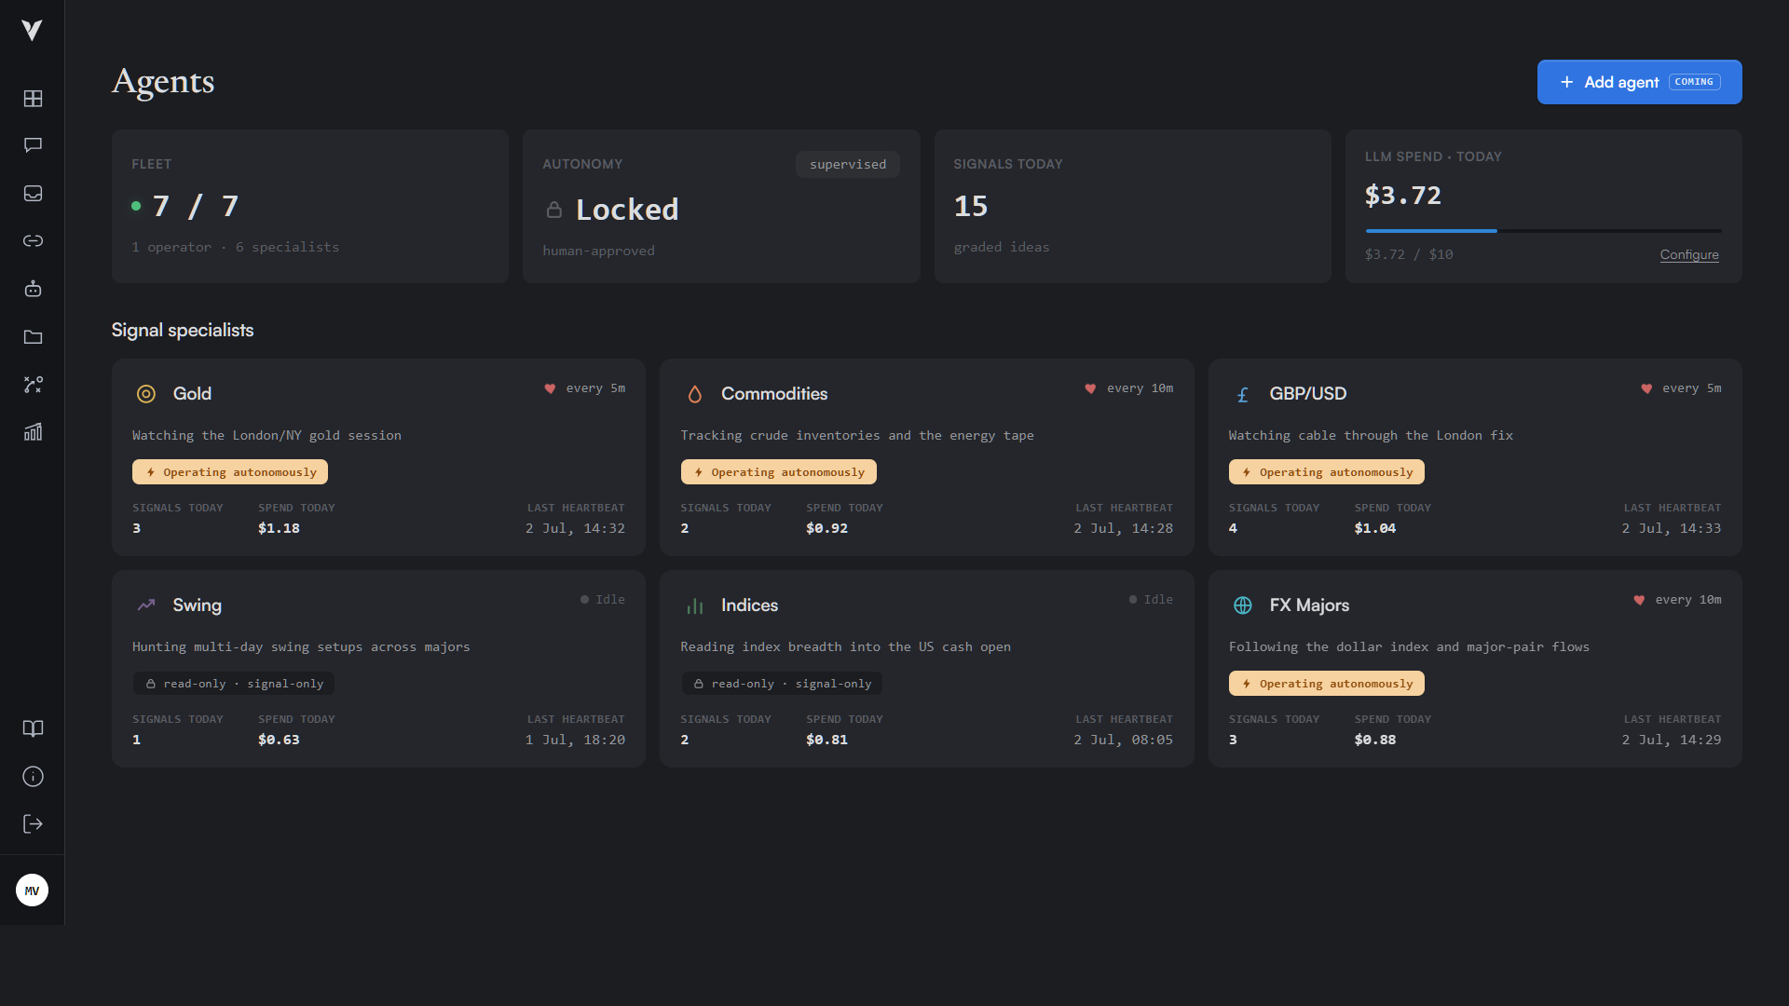Click the Swing trend-arrow icon
The image size is (1789, 1006).
pyautogui.click(x=146, y=605)
